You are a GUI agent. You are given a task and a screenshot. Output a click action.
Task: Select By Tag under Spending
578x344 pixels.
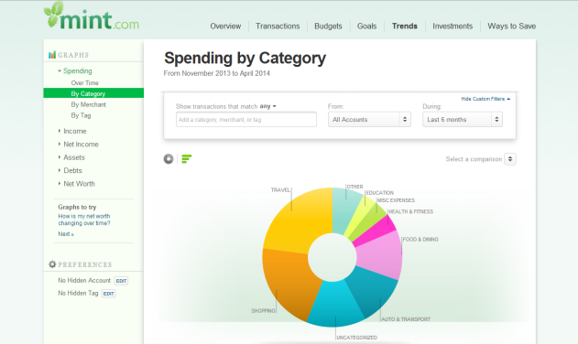(81, 115)
